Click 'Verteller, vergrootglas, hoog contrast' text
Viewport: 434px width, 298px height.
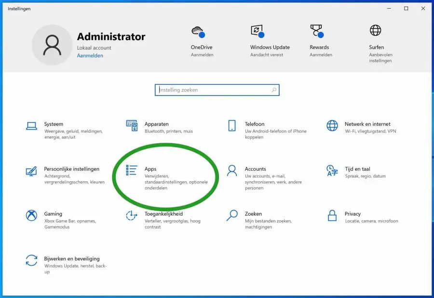click(x=173, y=224)
